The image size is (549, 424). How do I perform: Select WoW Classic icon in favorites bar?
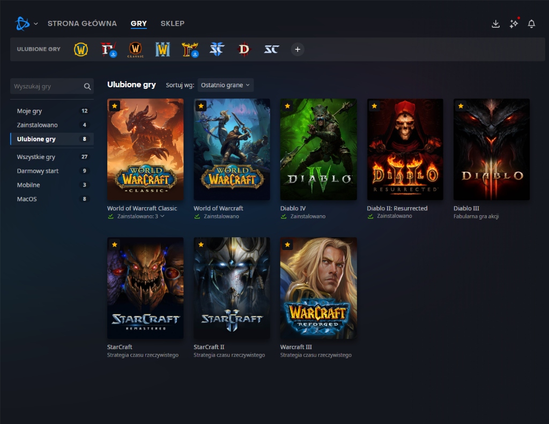click(135, 49)
